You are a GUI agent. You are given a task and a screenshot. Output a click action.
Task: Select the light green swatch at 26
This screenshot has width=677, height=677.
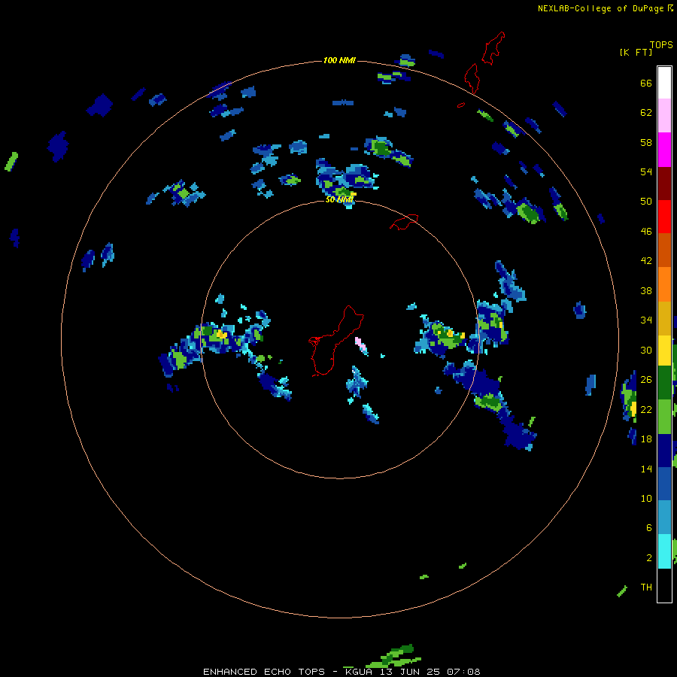tap(664, 417)
